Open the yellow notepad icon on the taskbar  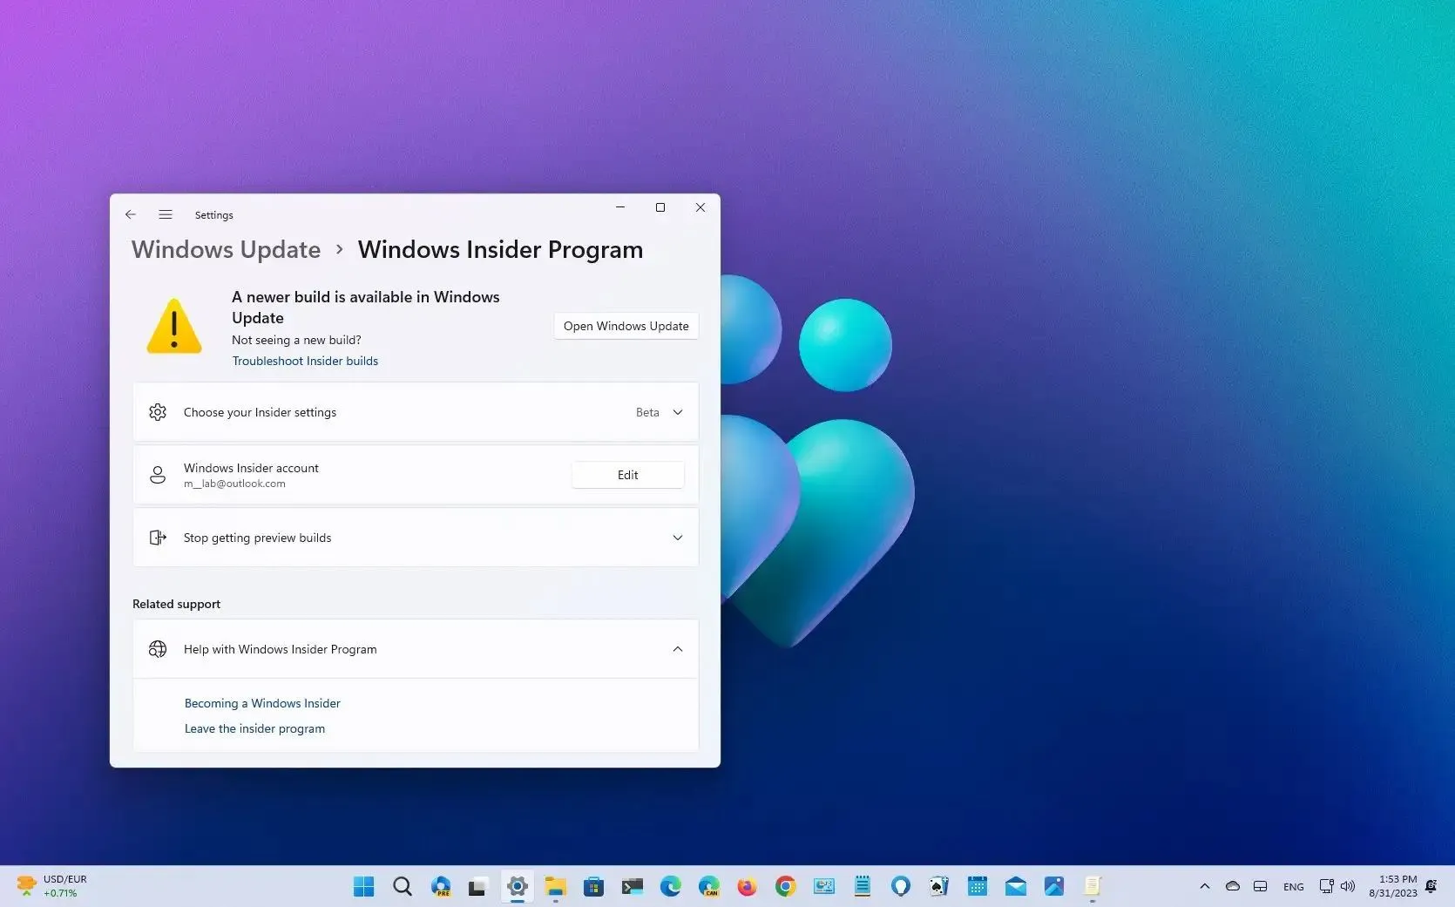coord(1093,887)
